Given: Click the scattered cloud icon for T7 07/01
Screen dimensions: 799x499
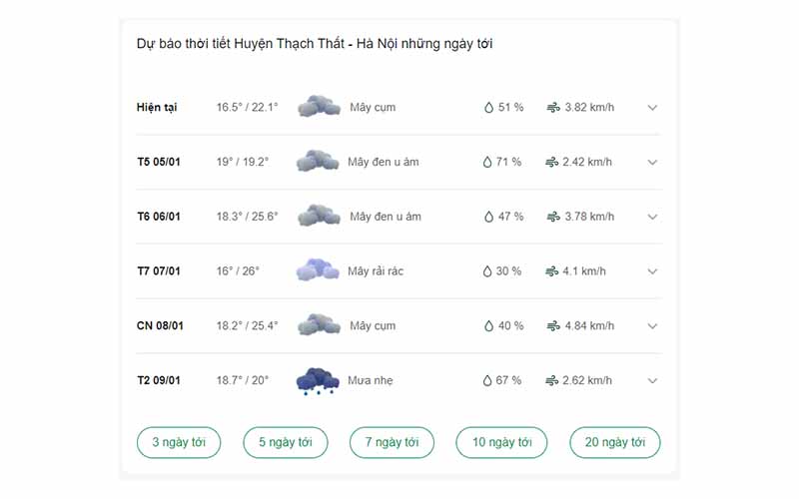Looking at the screenshot, I should [x=318, y=269].
